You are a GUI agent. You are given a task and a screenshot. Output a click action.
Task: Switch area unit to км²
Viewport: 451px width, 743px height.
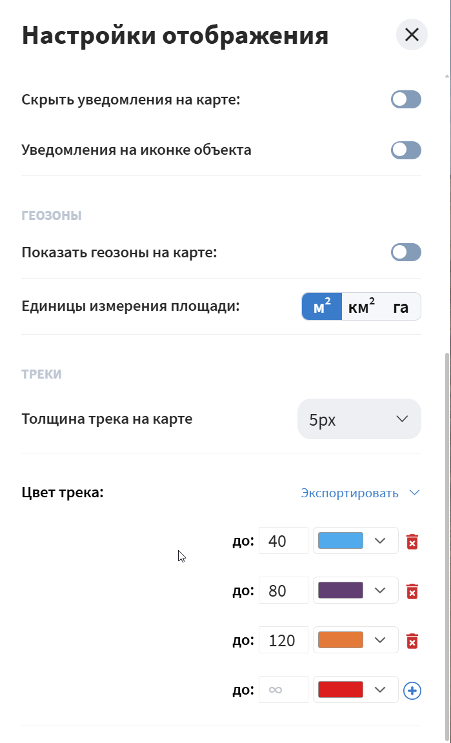(361, 307)
